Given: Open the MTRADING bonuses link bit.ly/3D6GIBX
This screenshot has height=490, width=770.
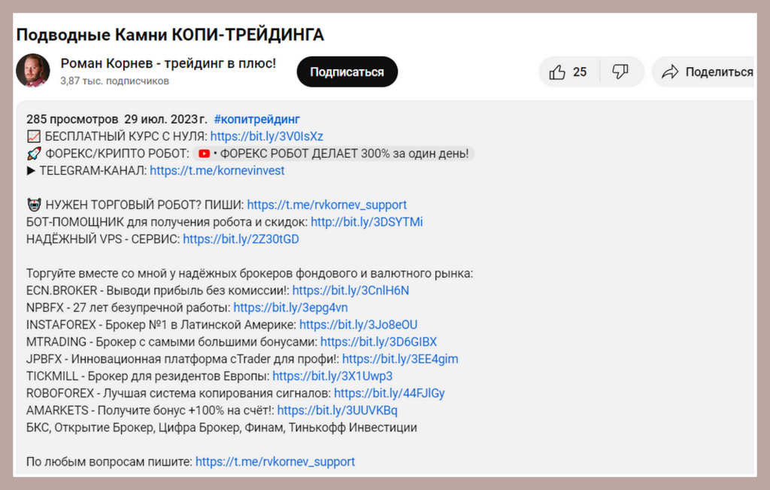Looking at the screenshot, I should tap(380, 342).
